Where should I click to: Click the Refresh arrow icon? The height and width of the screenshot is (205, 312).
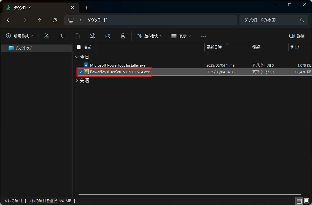pos(55,20)
